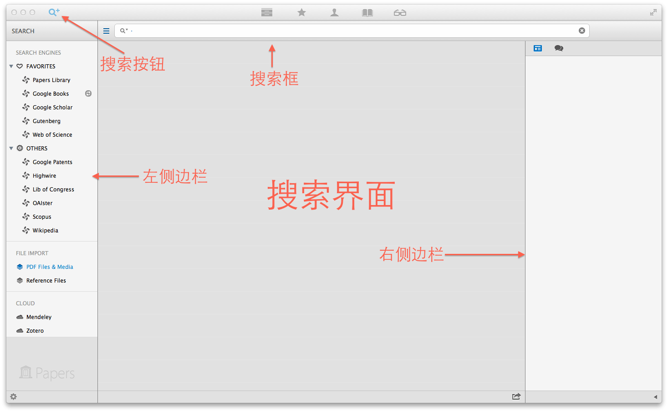Open Reference Files import
The height and width of the screenshot is (412, 668).
[46, 281]
